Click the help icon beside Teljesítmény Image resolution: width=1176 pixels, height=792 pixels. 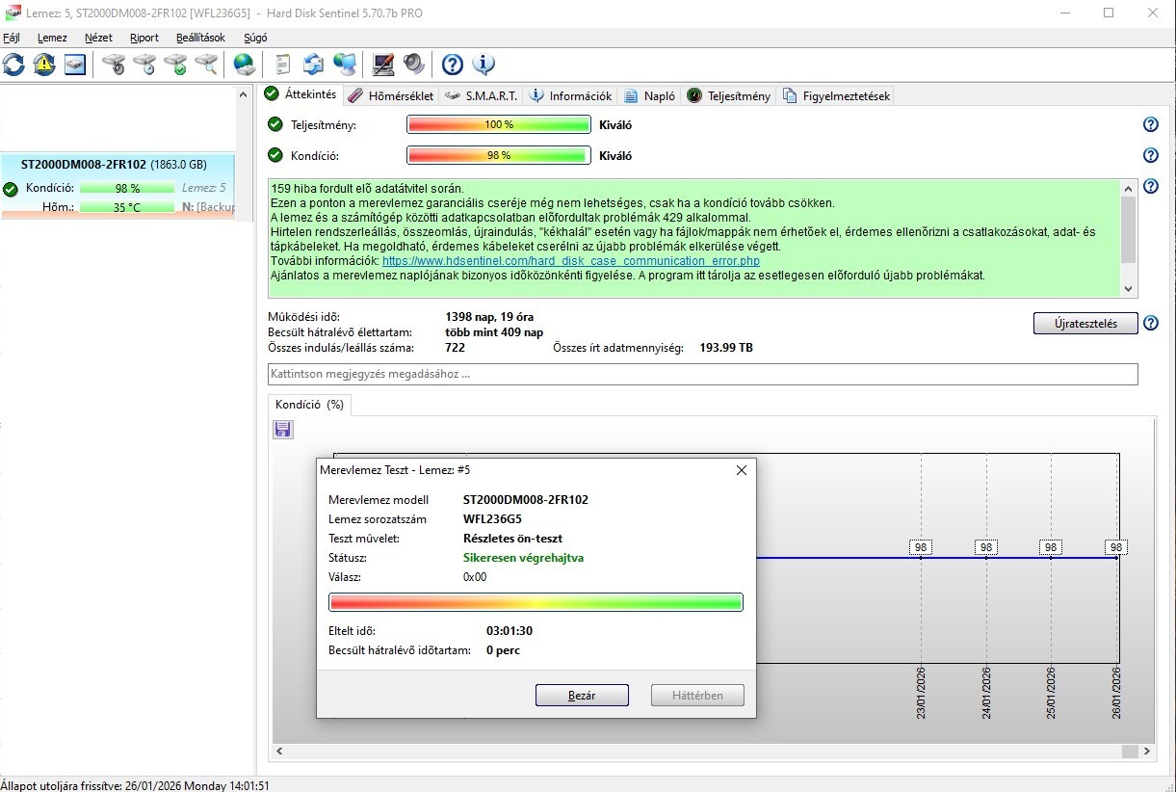(x=1150, y=124)
